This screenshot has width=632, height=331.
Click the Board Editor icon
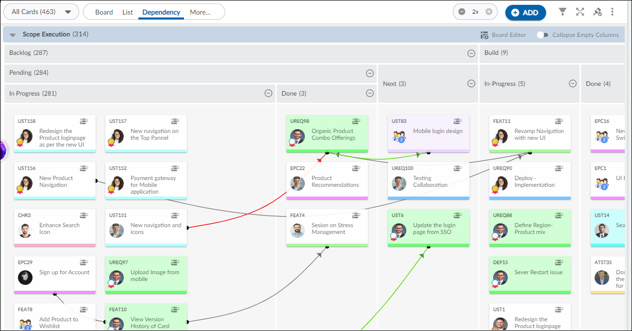pyautogui.click(x=484, y=34)
